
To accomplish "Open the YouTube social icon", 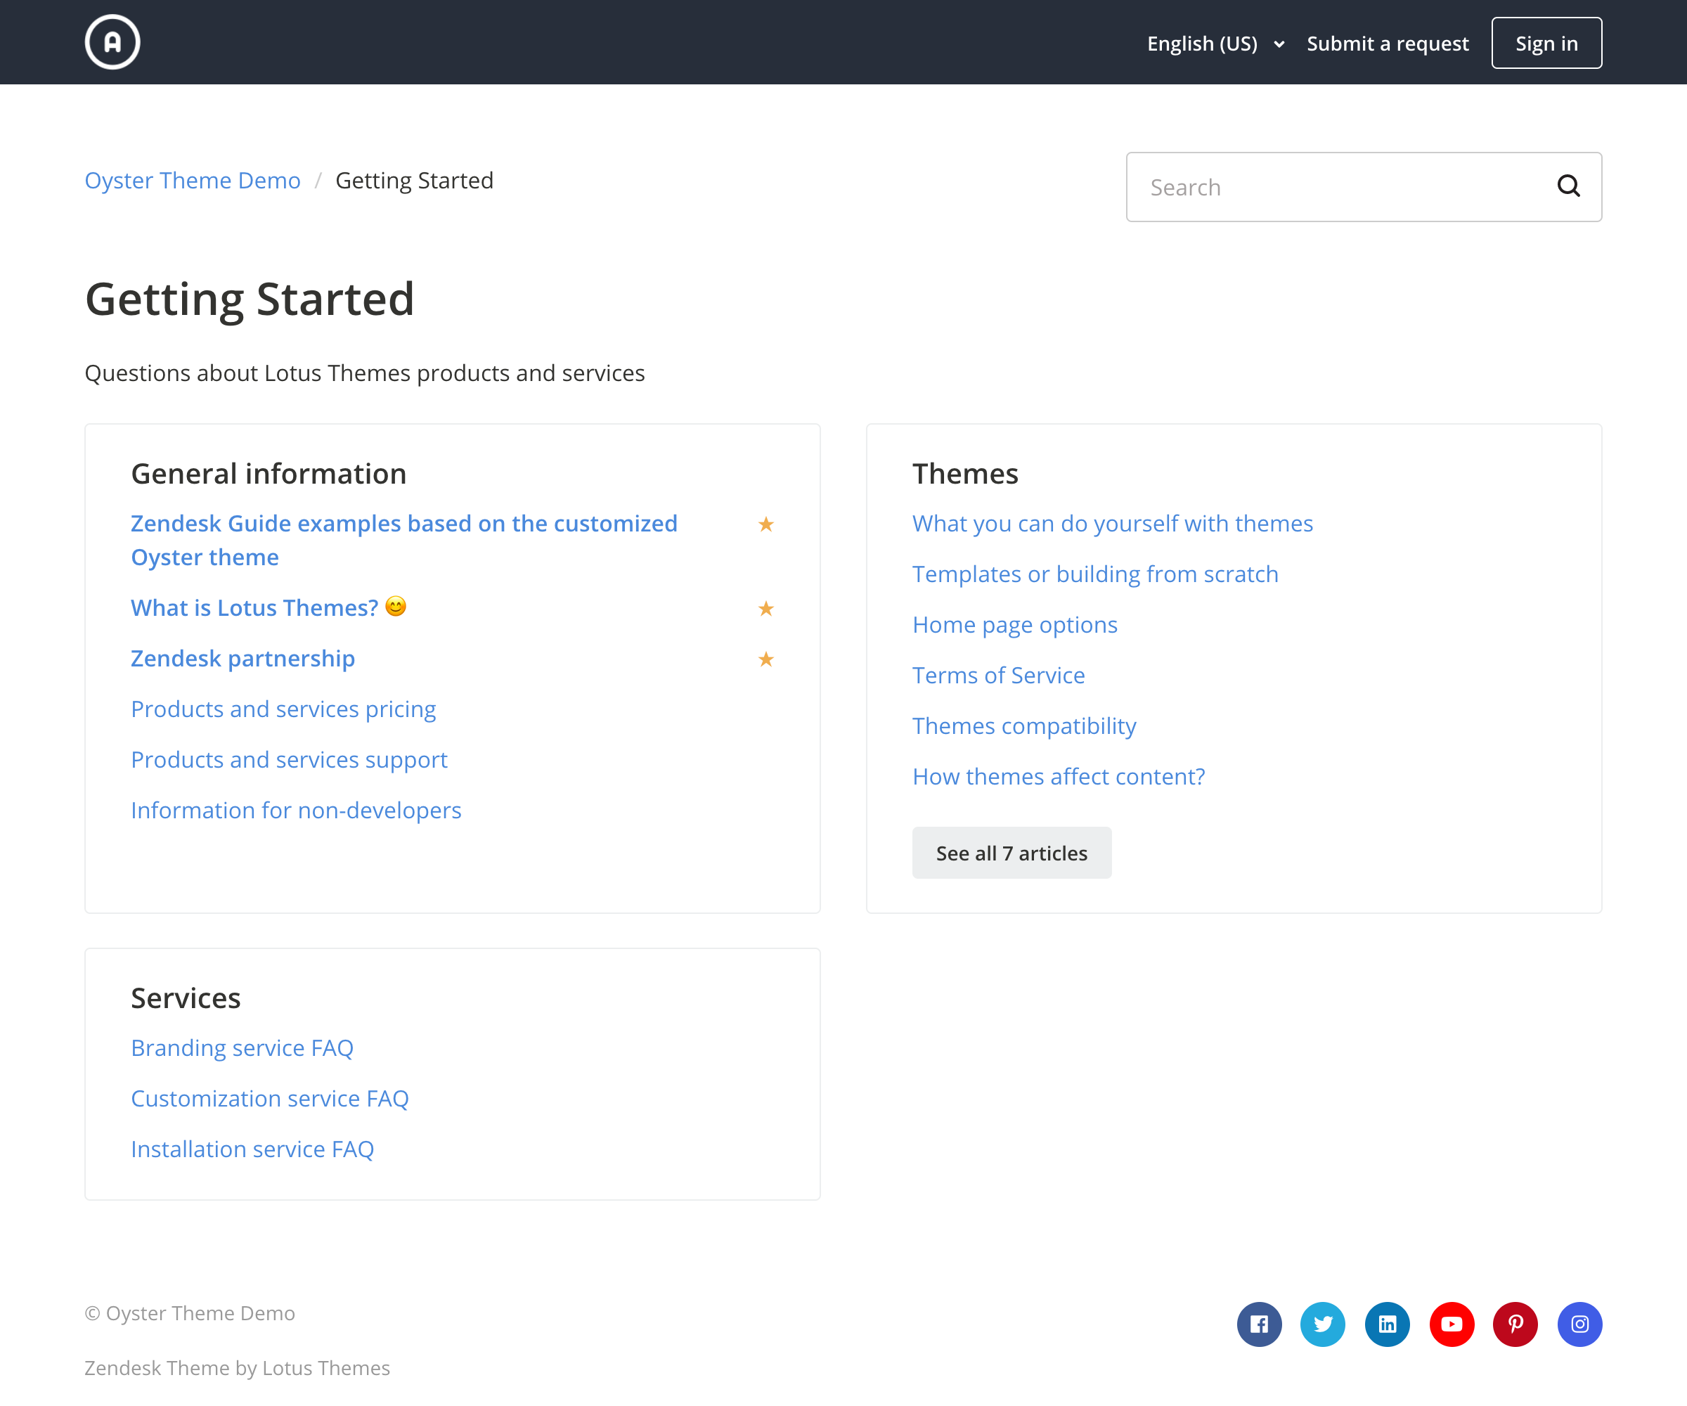I will tap(1452, 1324).
